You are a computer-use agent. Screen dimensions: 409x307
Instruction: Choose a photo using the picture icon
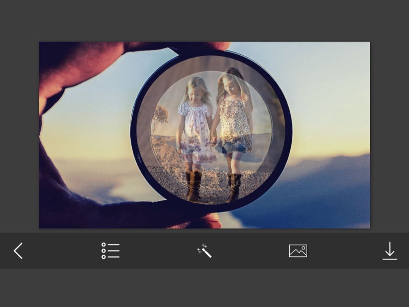coord(298,251)
